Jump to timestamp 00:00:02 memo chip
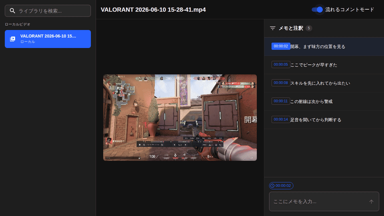 pos(281,46)
